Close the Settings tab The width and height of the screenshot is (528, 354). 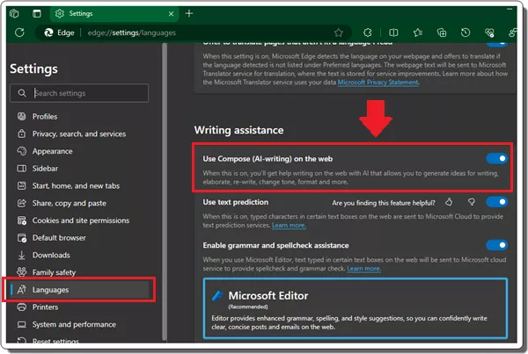click(x=171, y=14)
